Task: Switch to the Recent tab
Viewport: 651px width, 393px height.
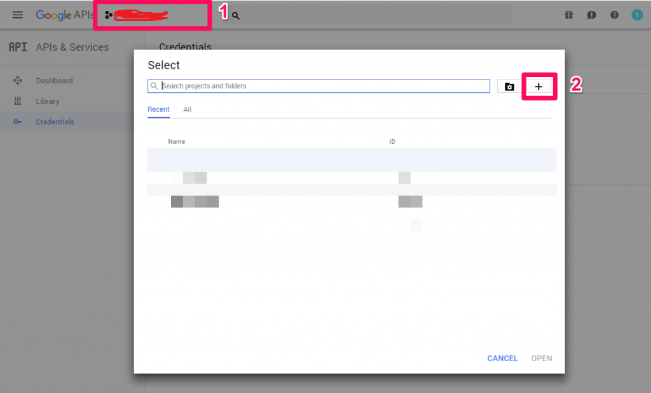Action: coord(158,109)
